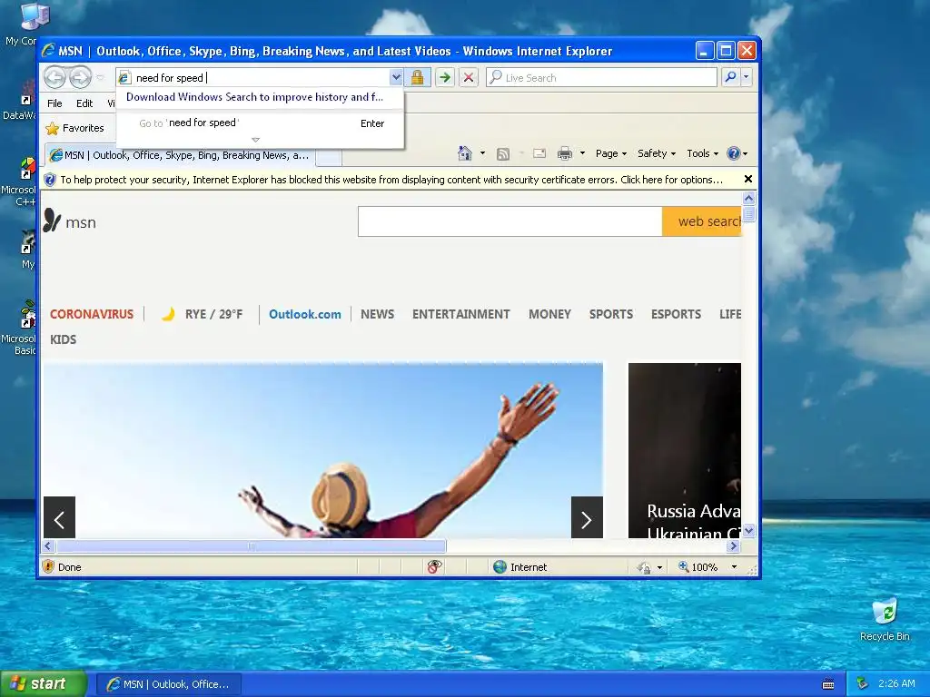Image resolution: width=930 pixels, height=697 pixels.
Task: Open the Recycle Bin desktop icon
Action: 885,620
